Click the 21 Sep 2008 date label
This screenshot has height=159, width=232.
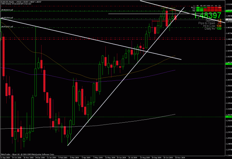point(5,158)
